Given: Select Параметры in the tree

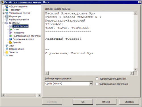Looking at the screenshot, I should coord(15,16).
